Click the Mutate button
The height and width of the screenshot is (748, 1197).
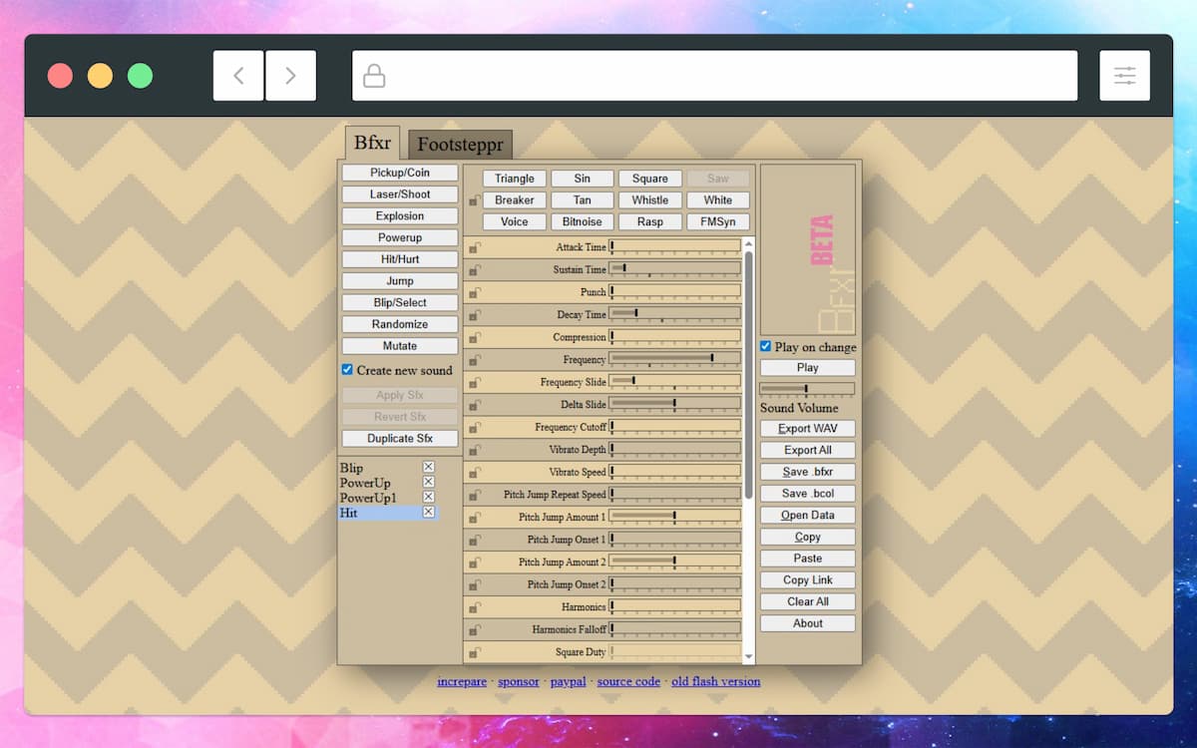(400, 346)
